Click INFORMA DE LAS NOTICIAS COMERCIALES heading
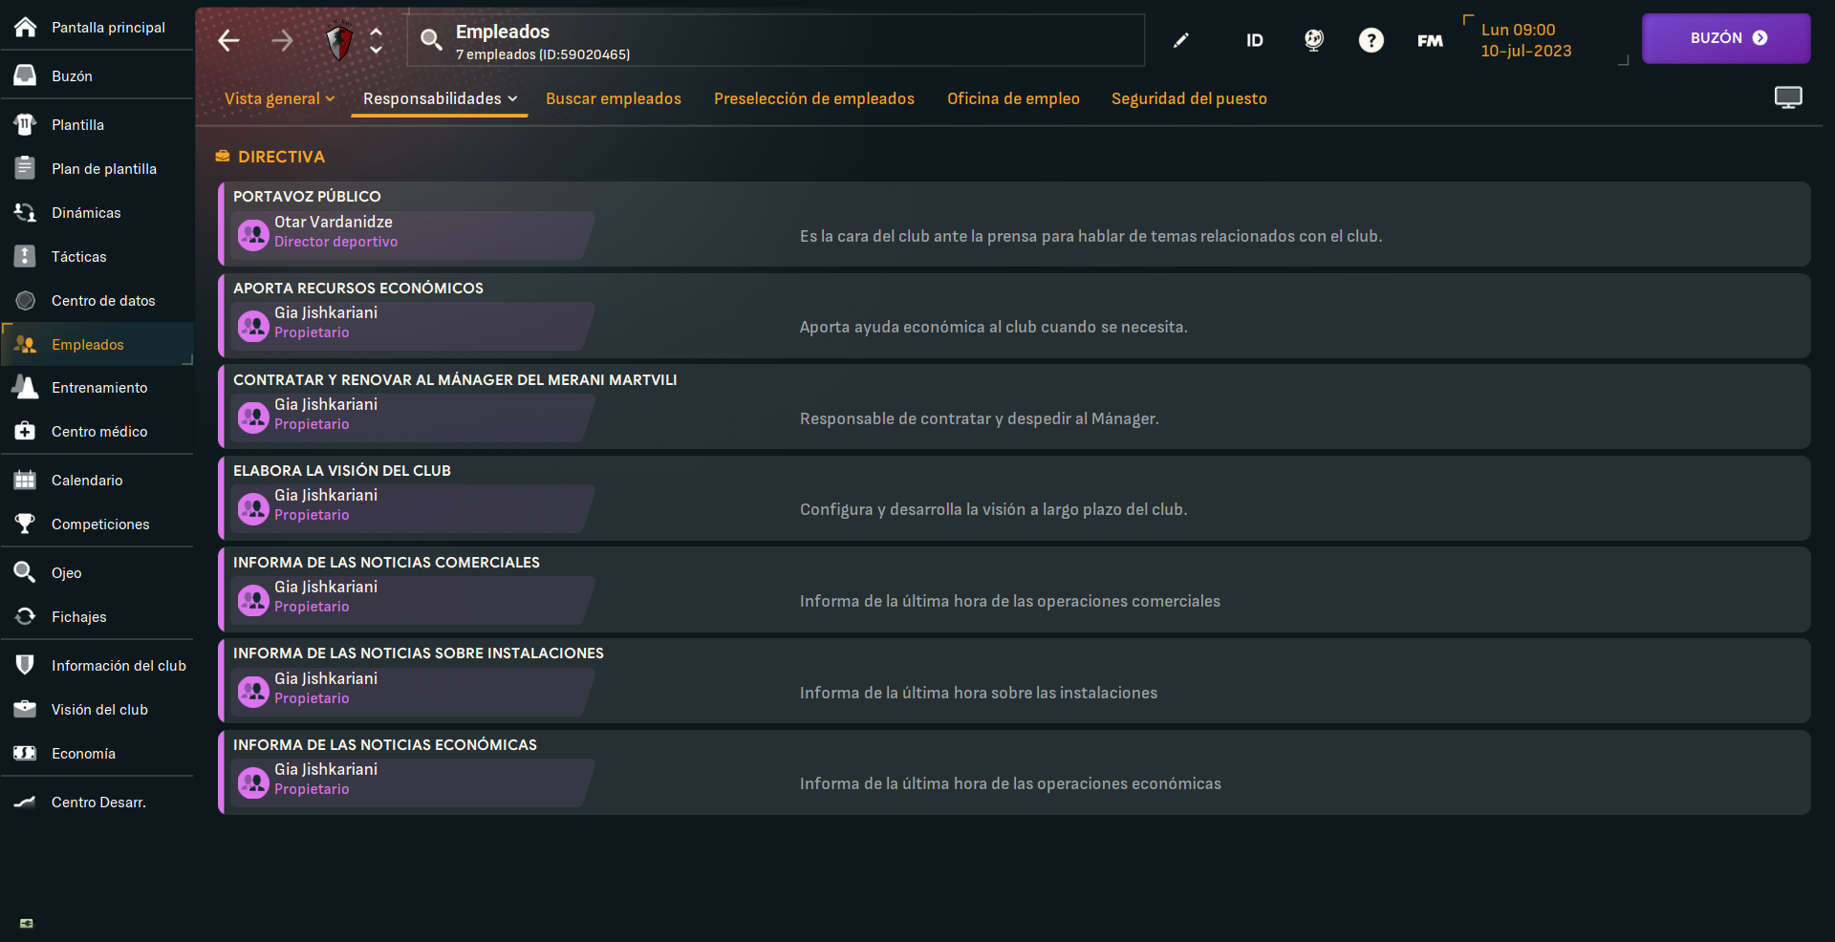The height and width of the screenshot is (942, 1835). click(386, 562)
